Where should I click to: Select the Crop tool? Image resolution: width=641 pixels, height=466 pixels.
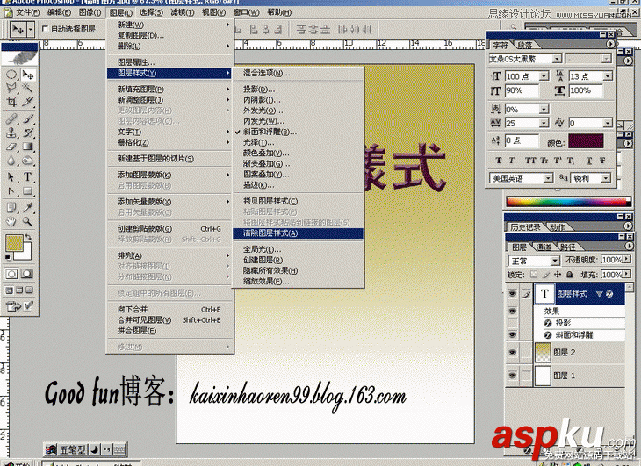[11, 102]
